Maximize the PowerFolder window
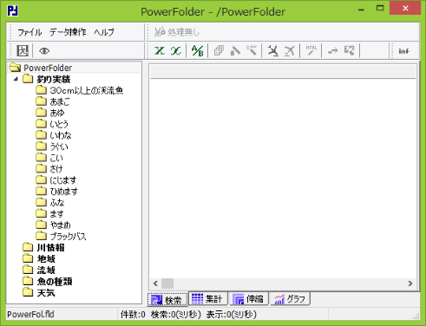 pos(380,8)
